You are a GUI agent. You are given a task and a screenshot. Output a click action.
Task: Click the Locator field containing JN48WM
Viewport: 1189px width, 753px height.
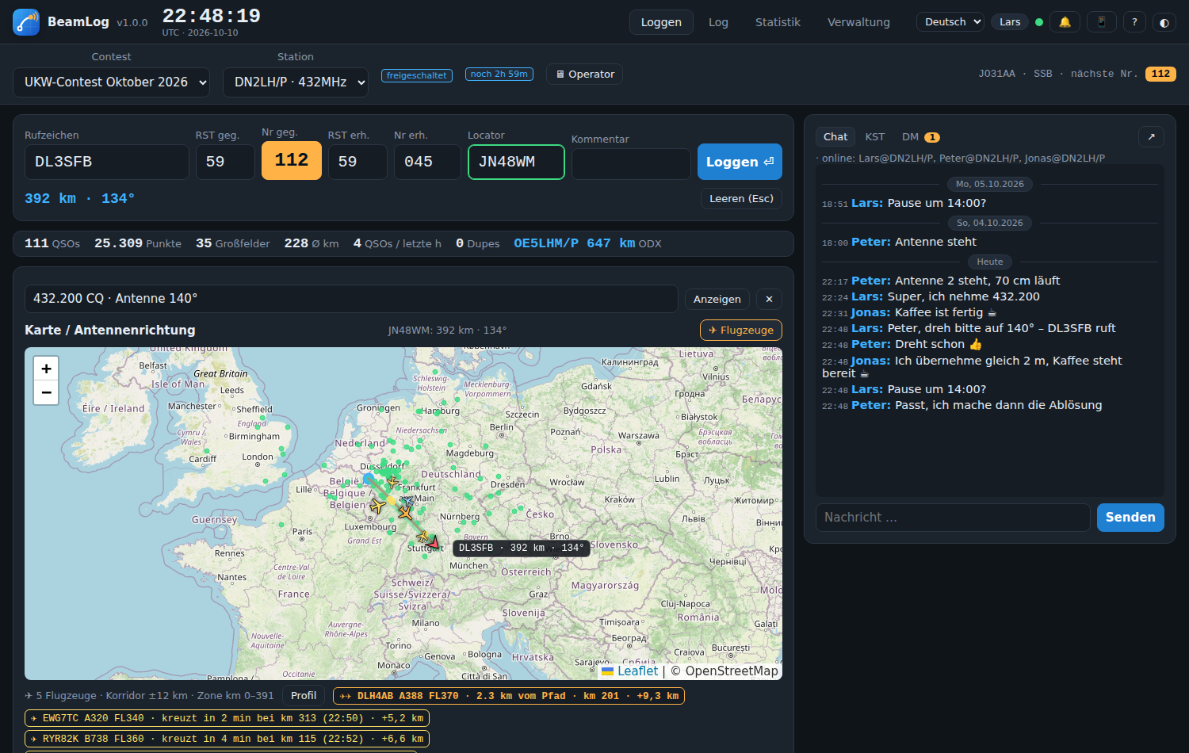[516, 162]
